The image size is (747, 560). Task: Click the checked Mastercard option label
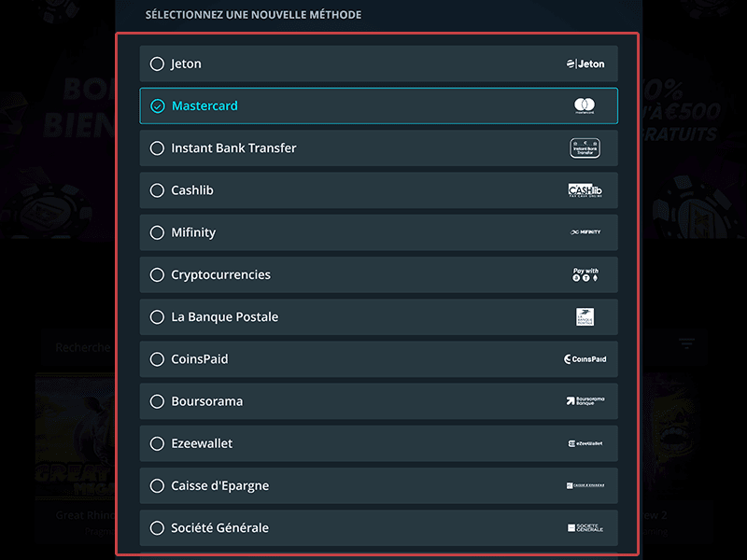(204, 105)
